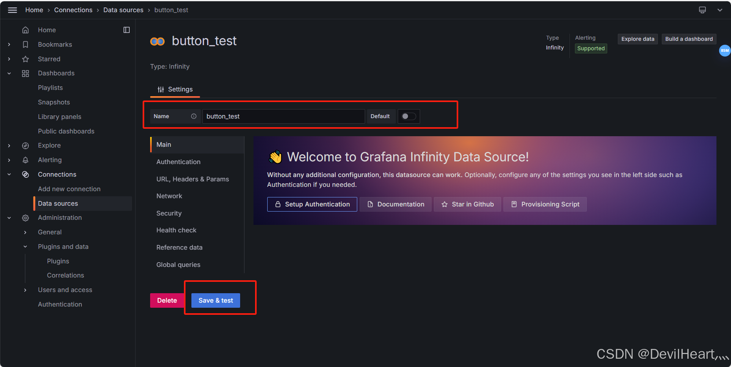Screen dimensions: 731x367
Task: Click the Administration gear icon
Action: tap(26, 218)
